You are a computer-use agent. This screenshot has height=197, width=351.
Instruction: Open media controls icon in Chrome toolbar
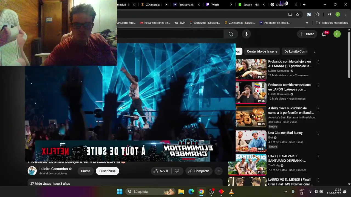330,15
